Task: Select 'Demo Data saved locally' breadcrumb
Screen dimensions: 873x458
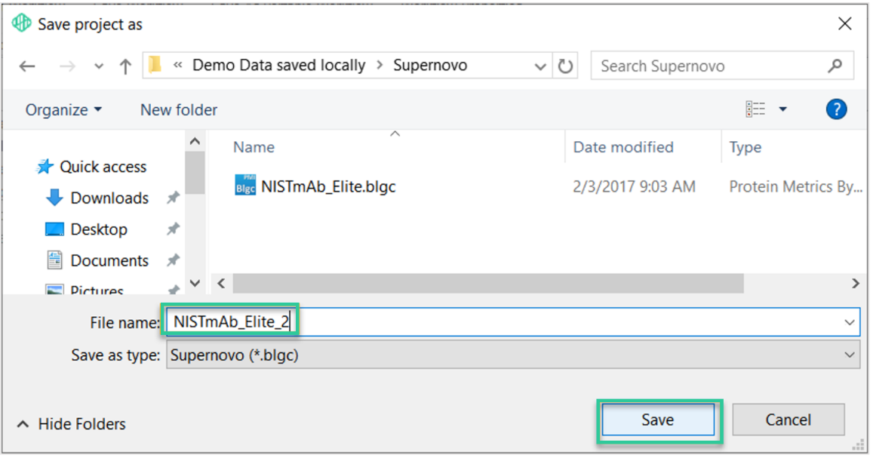Action: [279, 65]
